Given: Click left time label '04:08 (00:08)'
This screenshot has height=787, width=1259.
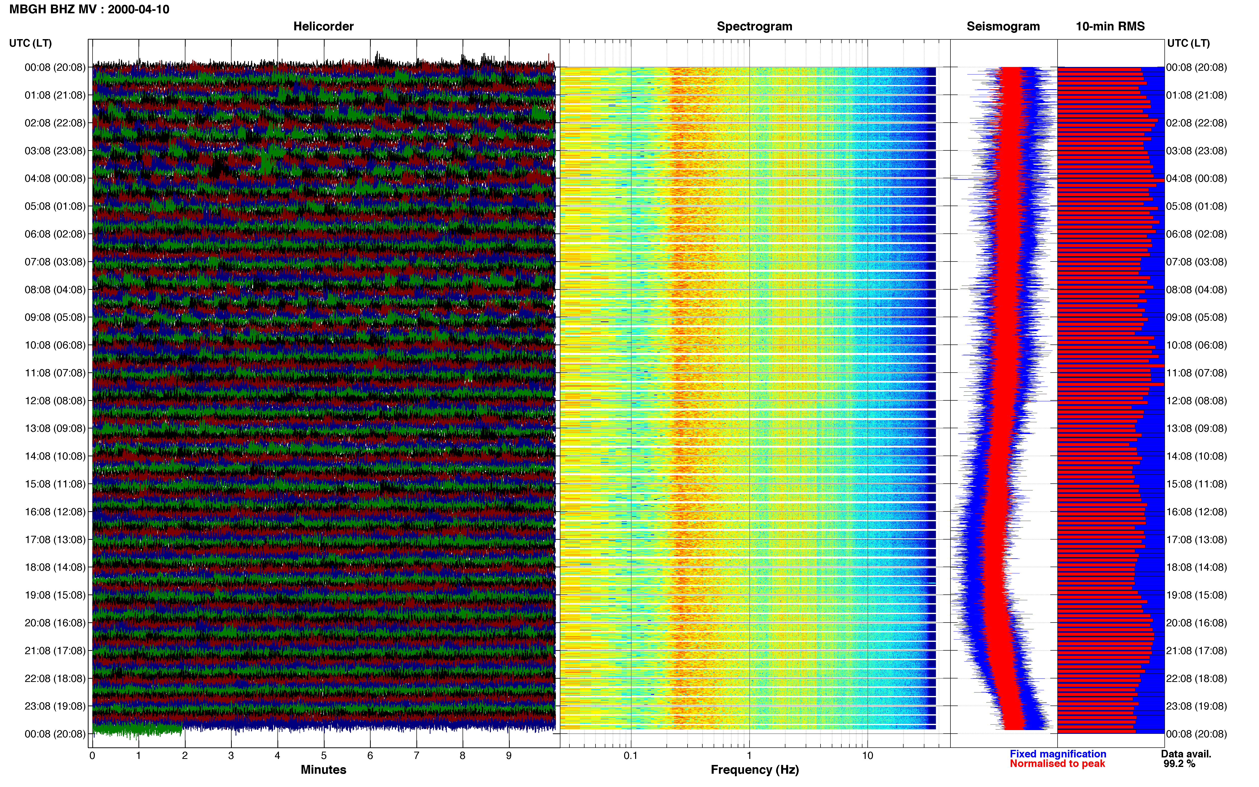Looking at the screenshot, I should (55, 179).
